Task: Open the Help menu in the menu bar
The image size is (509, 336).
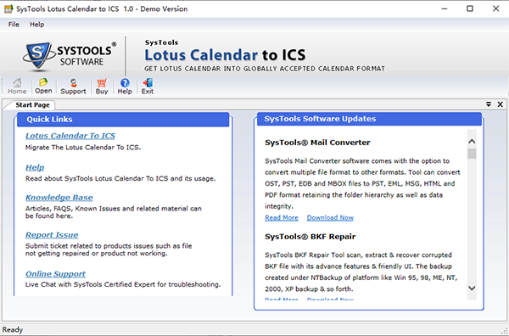Action: [x=37, y=25]
